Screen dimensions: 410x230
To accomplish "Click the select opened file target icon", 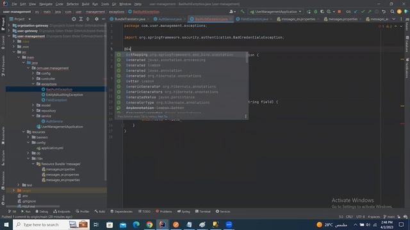I will (74, 19).
